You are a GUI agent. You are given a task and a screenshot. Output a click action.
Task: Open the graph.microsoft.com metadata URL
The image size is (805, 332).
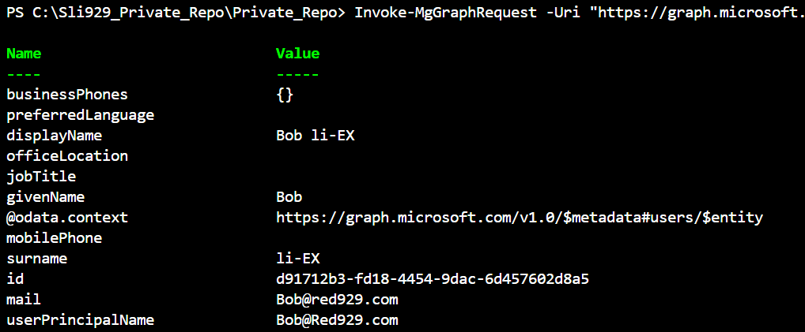520,218
